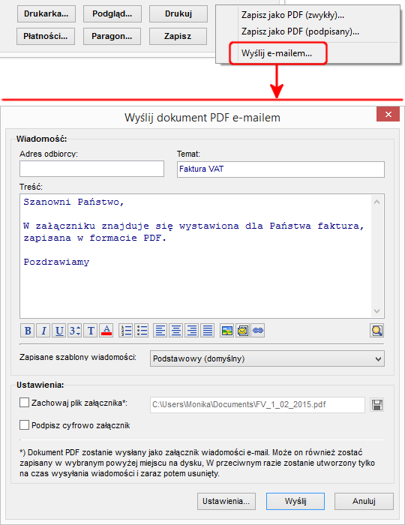
Task: Change font size with stepper
Action: tap(75, 331)
